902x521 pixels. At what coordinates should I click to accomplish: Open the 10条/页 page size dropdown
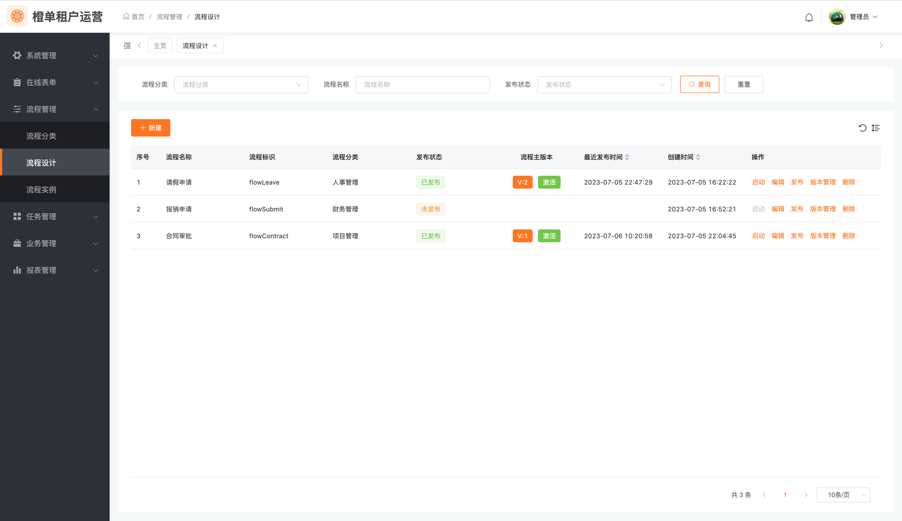point(843,494)
